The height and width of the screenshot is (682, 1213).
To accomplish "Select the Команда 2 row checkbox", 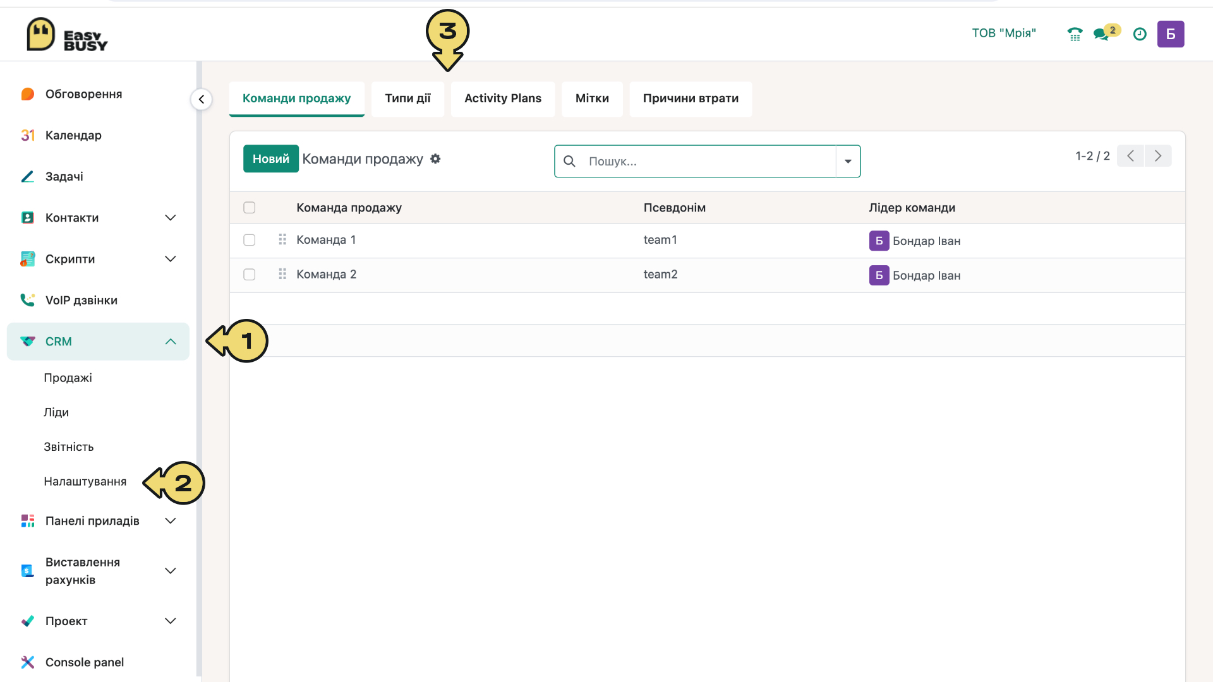I will tap(250, 274).
